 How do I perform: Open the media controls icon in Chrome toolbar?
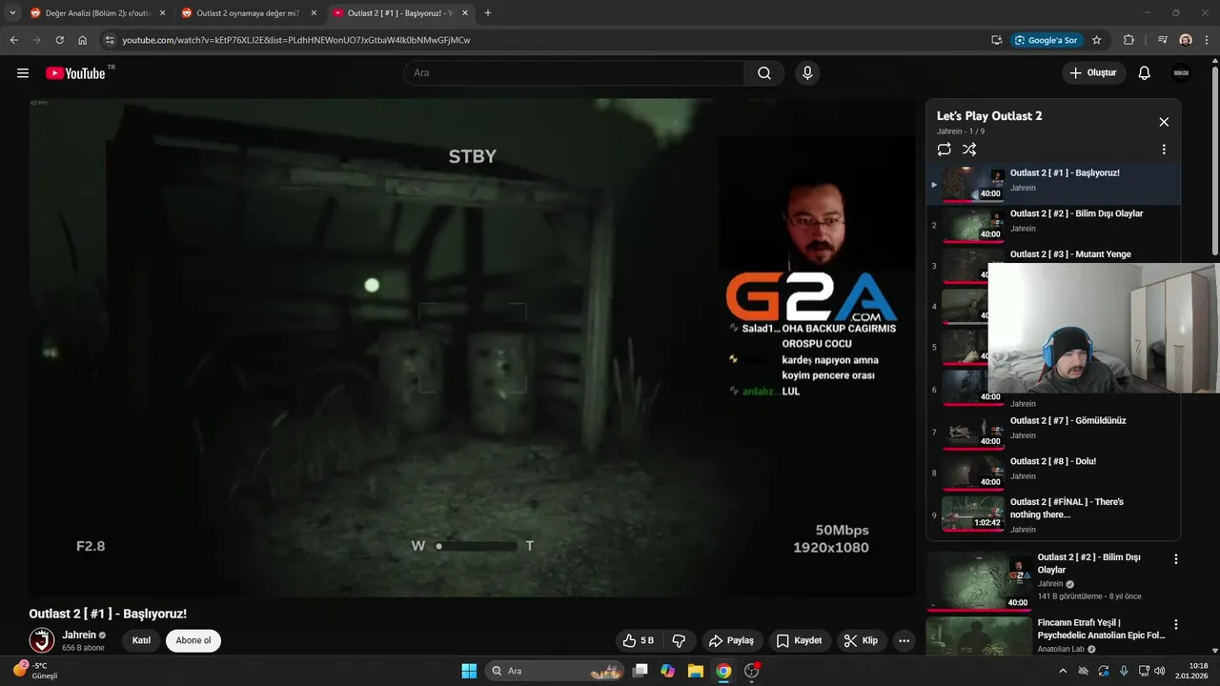tap(1163, 40)
